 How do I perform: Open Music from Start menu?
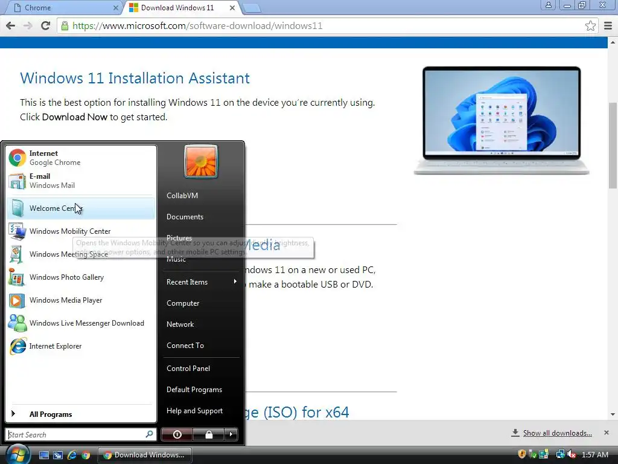176,259
